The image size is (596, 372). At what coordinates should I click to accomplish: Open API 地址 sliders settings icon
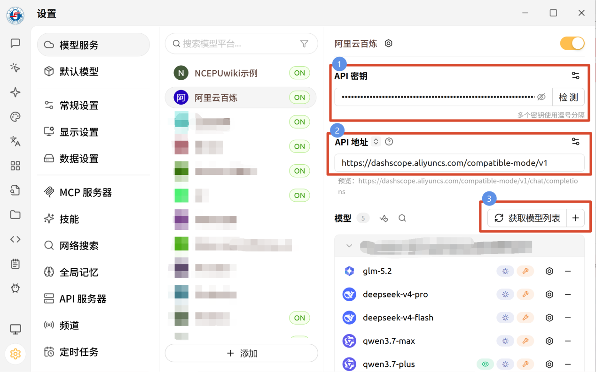(575, 142)
